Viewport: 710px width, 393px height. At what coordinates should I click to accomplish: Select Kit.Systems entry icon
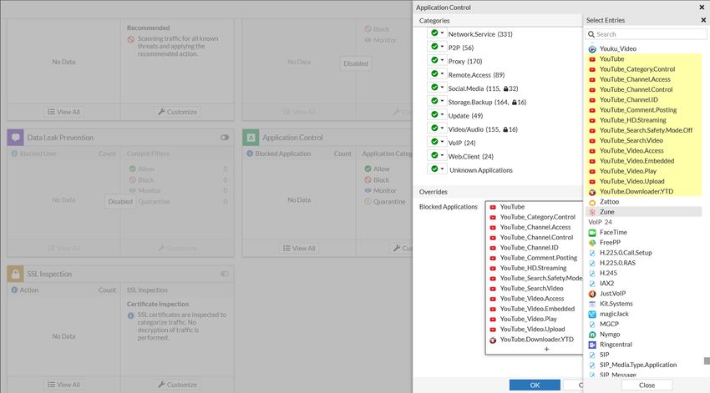tap(592, 304)
